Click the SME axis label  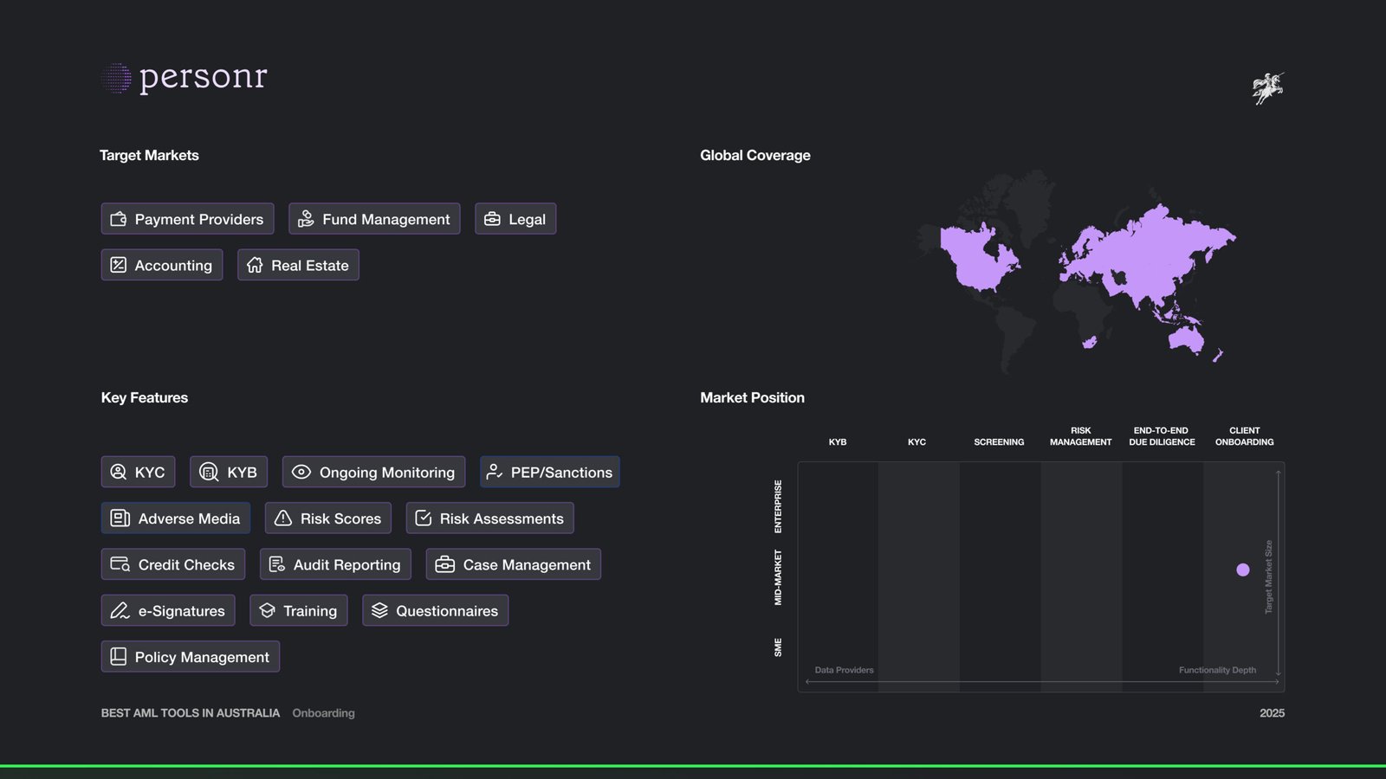coord(778,647)
